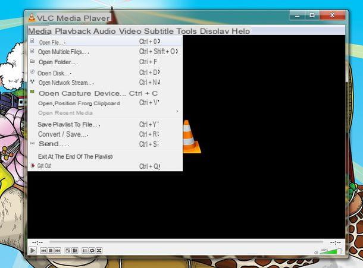Screen dimensions: 363x268
Task: Minimize the VLC window
Action: [x=298, y=15]
